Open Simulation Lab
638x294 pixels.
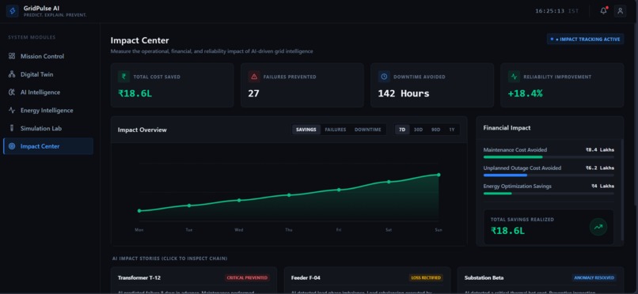click(x=48, y=128)
